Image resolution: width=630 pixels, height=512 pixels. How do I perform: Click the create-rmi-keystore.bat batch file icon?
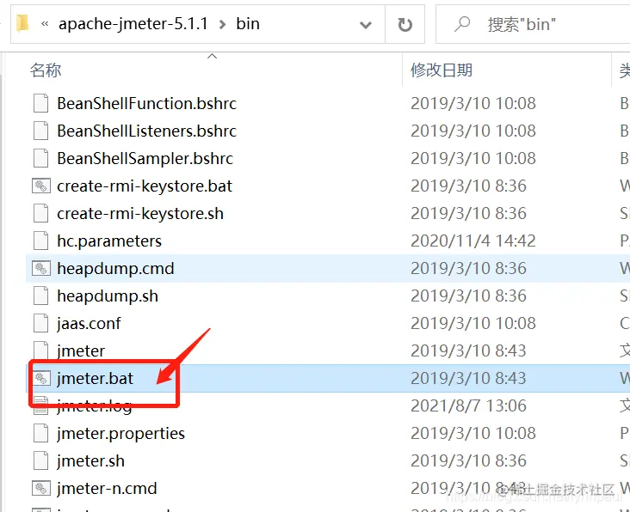pos(41,186)
